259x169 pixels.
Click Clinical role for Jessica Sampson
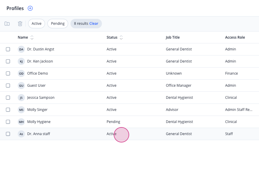tap(231, 98)
